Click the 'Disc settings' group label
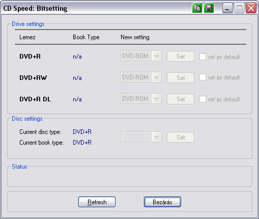 [27, 119]
